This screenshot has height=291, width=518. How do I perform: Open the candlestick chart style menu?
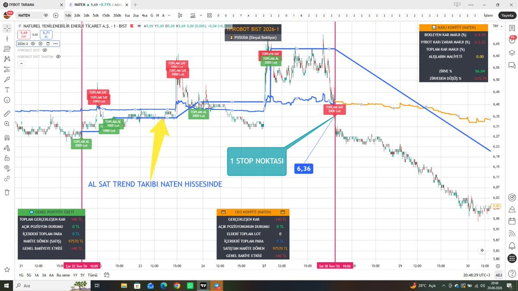click(x=180, y=16)
